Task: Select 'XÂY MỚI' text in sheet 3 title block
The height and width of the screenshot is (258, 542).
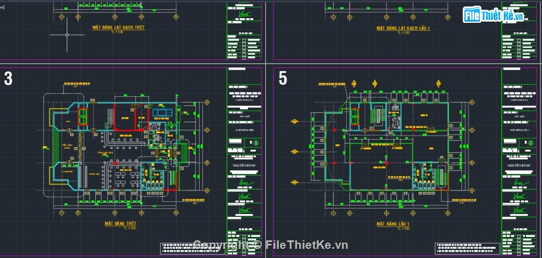Action: point(244,117)
